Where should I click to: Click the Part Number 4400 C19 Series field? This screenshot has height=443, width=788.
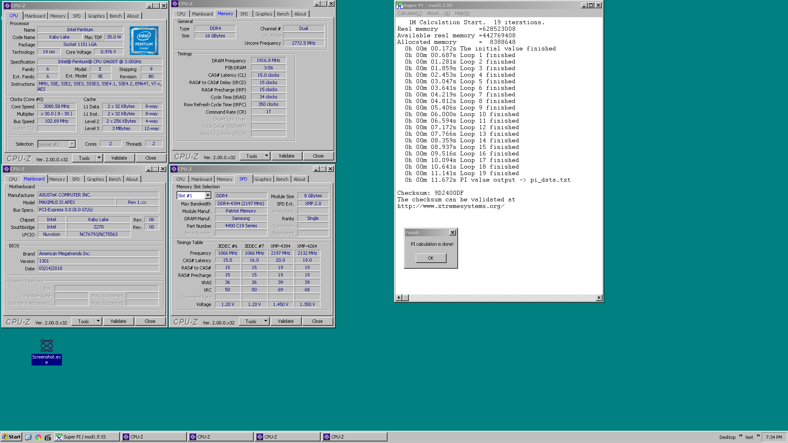(241, 226)
